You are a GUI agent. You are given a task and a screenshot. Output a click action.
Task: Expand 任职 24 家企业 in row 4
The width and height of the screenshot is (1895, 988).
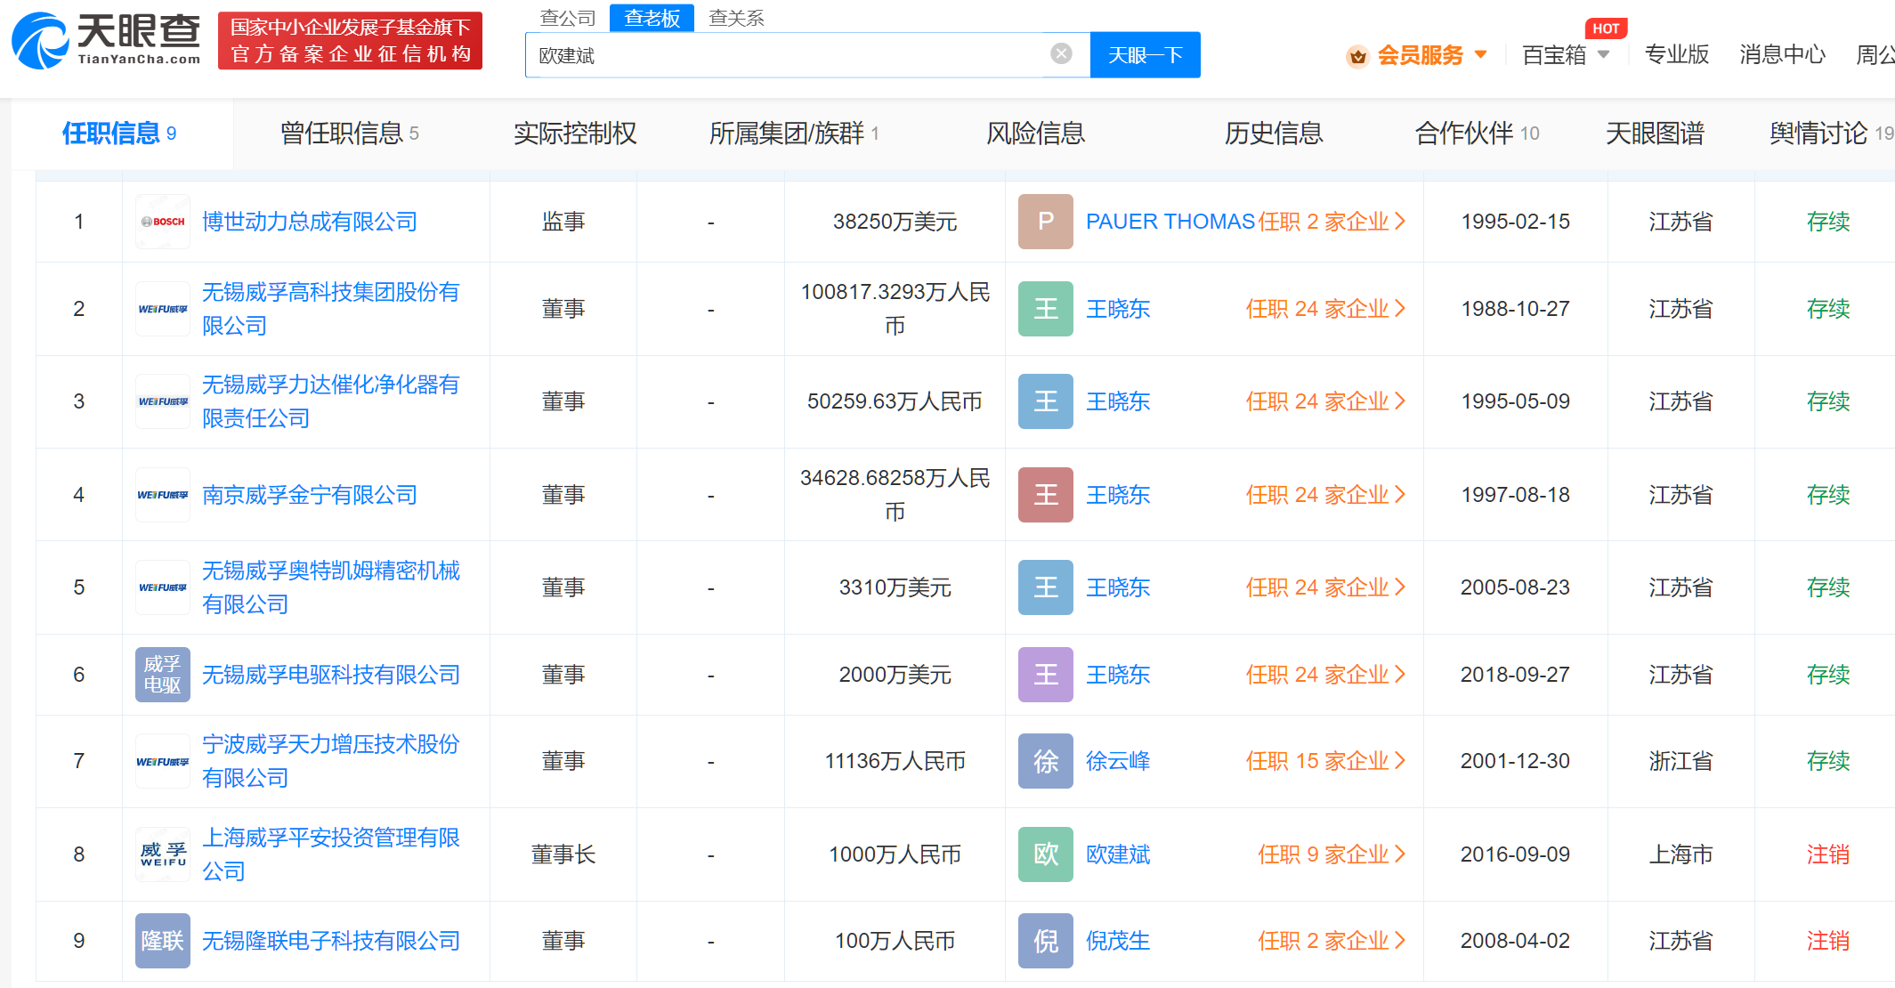click(x=1326, y=495)
